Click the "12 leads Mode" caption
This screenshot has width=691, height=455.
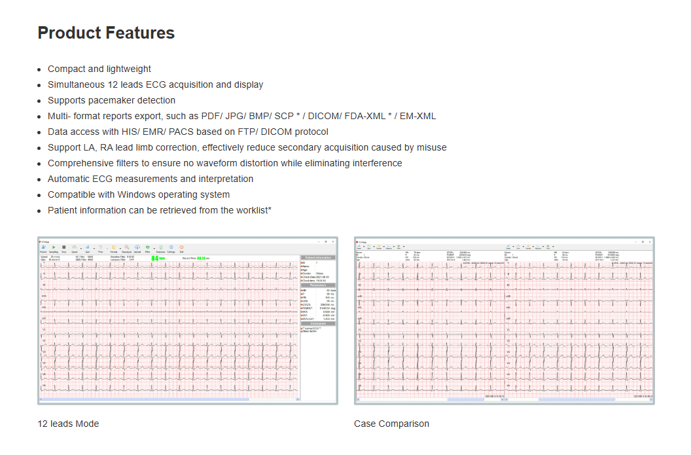(x=68, y=424)
